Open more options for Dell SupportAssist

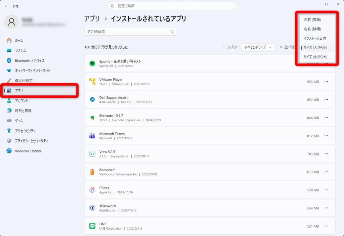point(326,100)
